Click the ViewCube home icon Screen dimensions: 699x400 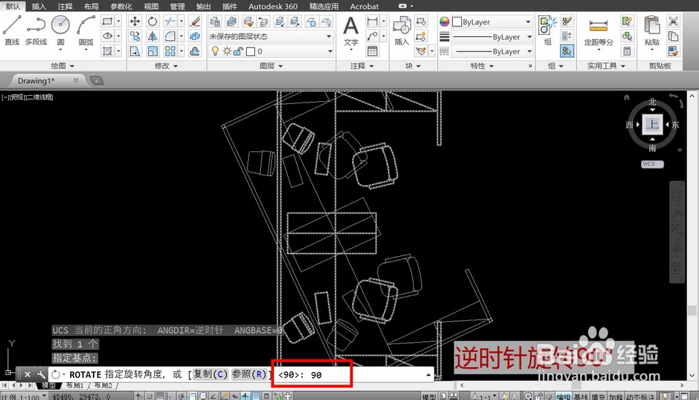point(626,97)
